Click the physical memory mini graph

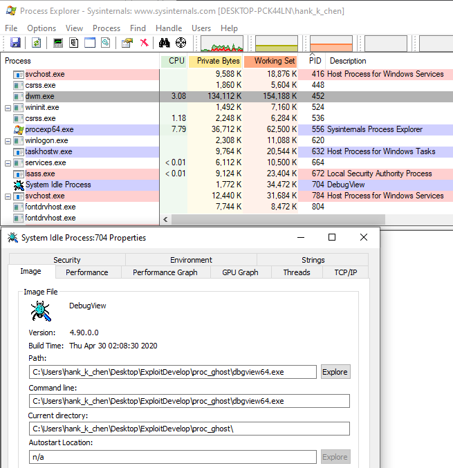point(331,44)
